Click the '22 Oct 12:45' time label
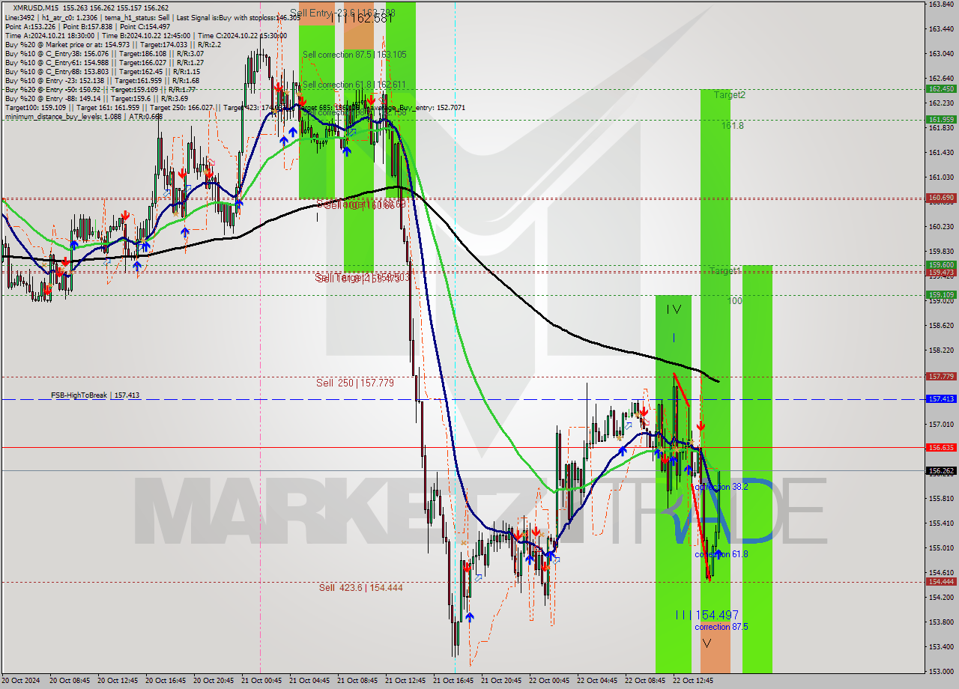Viewport: 959px width, 689px height. [693, 681]
